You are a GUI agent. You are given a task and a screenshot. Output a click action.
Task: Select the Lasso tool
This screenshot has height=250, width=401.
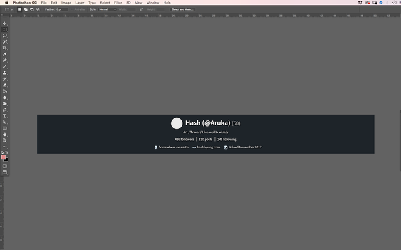tap(4, 36)
